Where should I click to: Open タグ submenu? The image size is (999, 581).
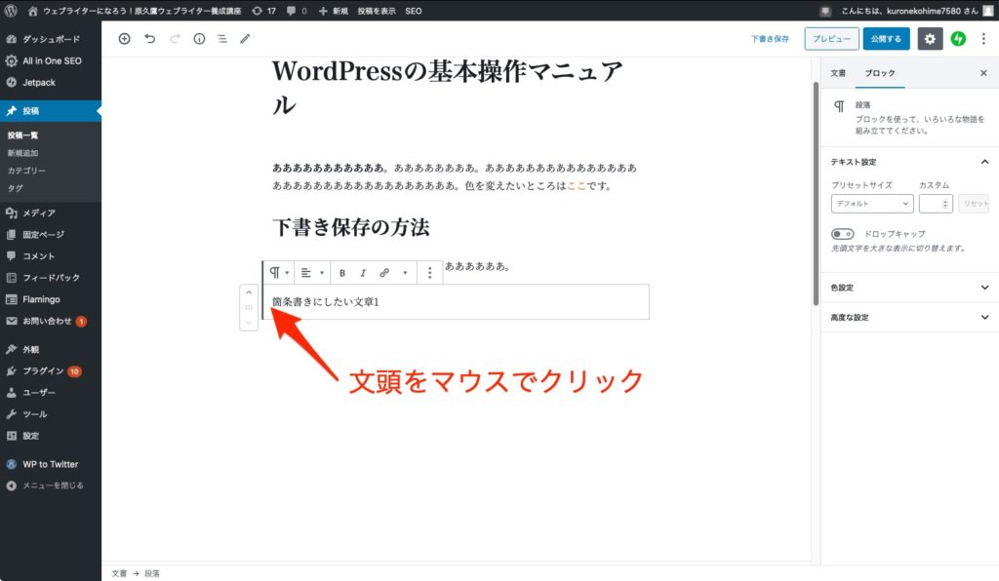coord(16,188)
